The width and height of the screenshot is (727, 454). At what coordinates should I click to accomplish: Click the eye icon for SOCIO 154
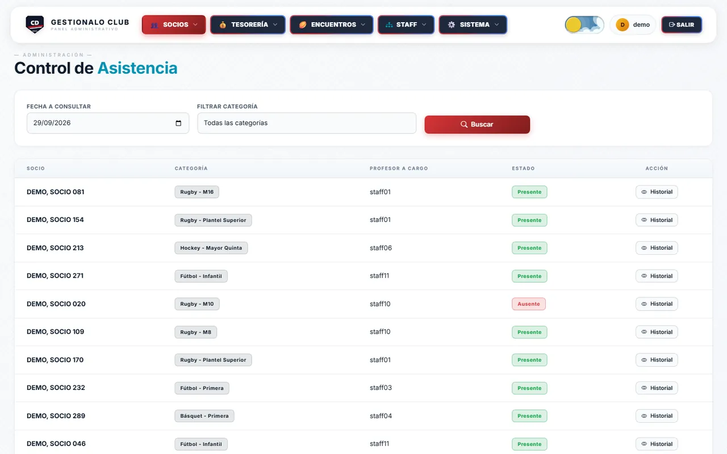[x=644, y=220]
